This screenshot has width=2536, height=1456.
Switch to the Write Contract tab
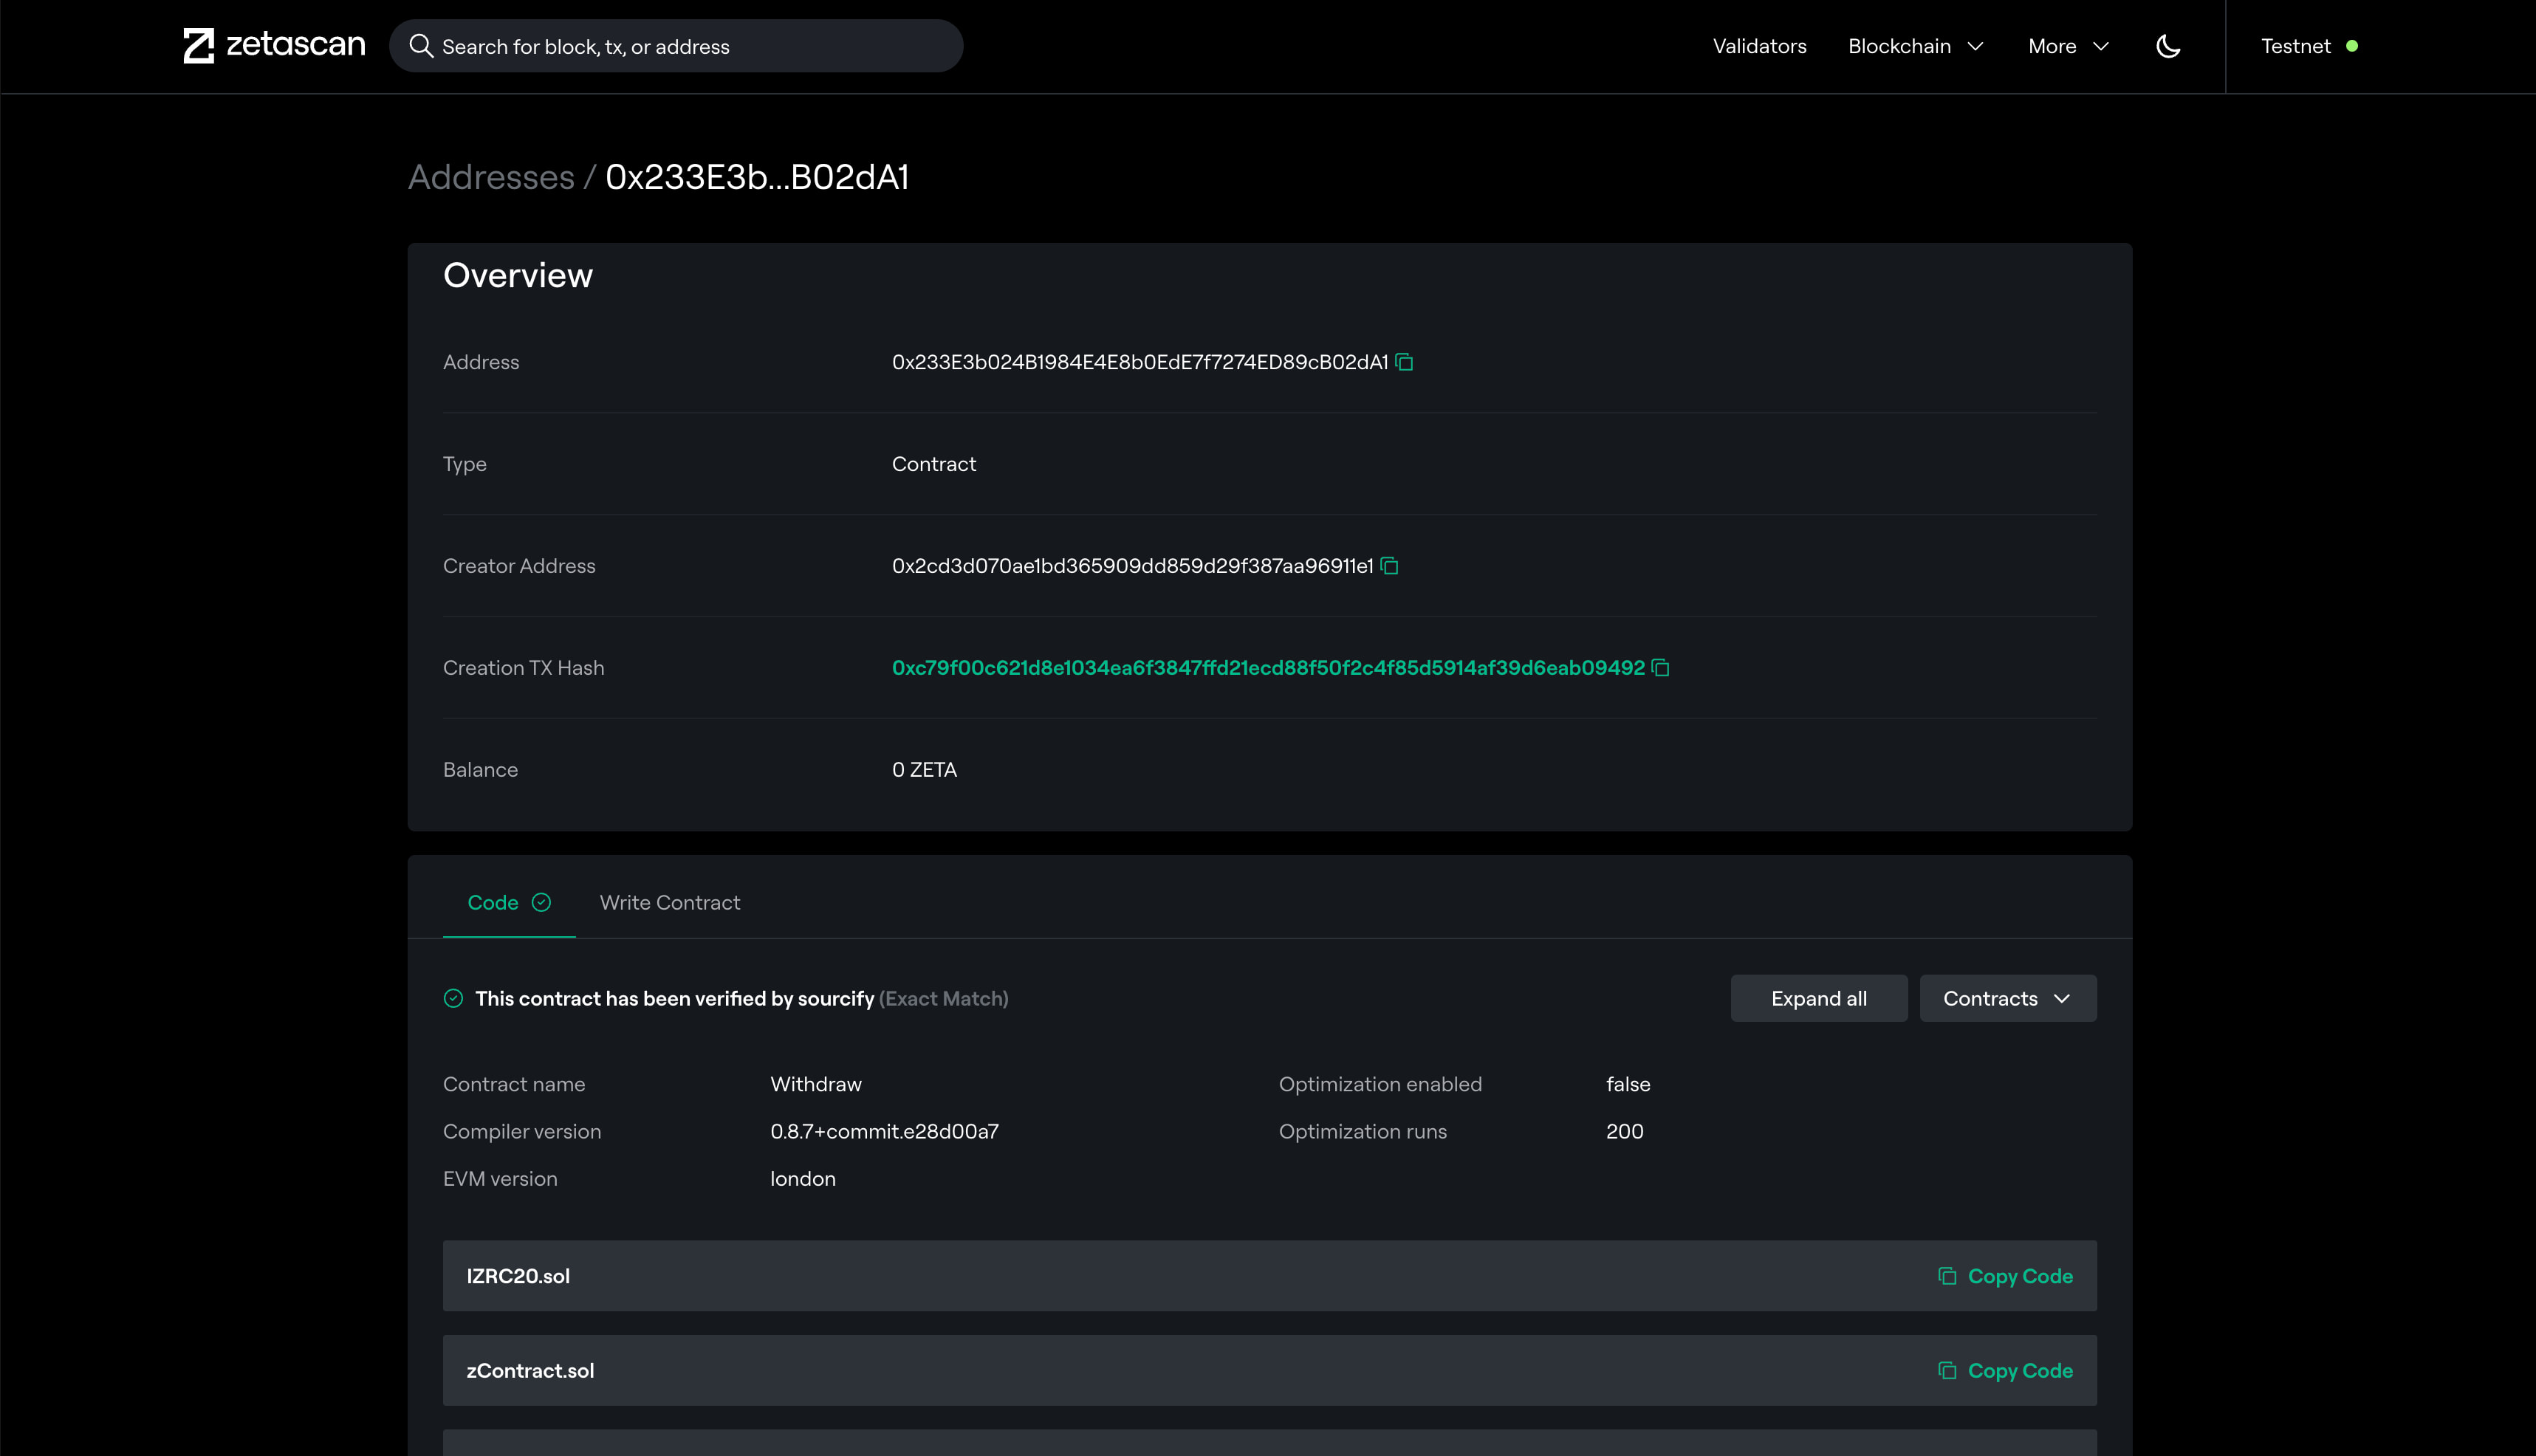pos(669,903)
